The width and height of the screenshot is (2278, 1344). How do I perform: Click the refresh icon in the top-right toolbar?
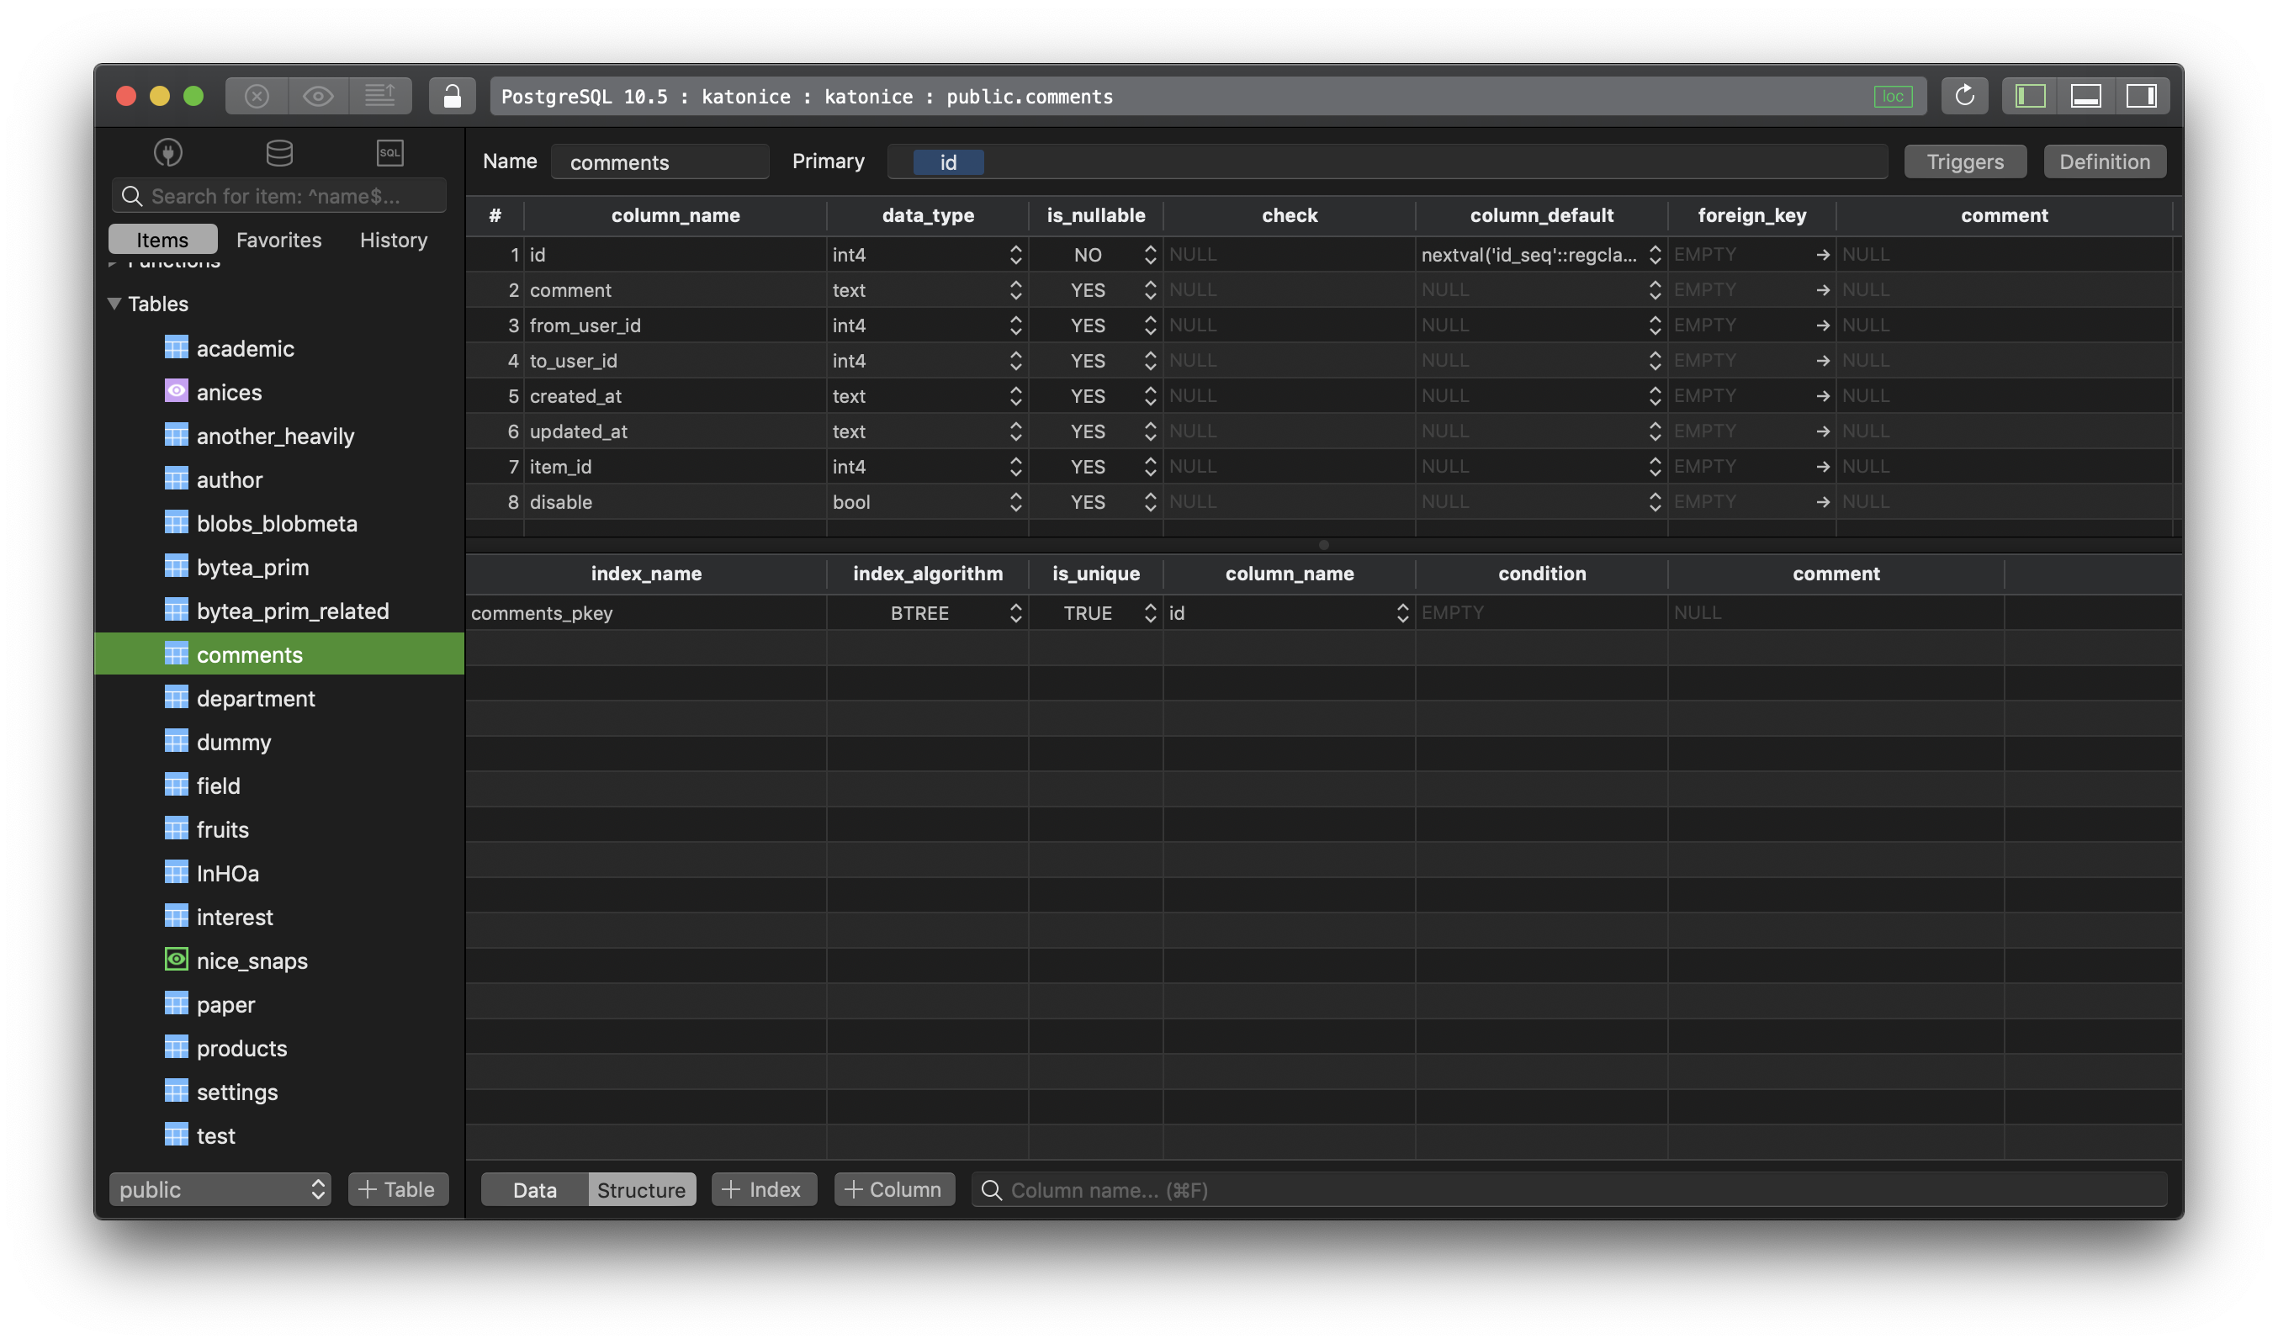1964,95
